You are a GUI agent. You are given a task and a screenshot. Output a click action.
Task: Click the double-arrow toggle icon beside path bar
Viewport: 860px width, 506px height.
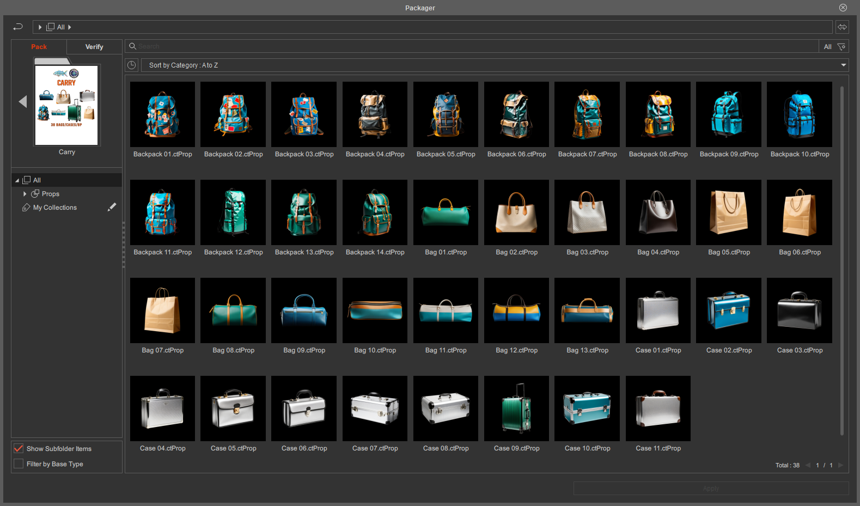point(842,27)
